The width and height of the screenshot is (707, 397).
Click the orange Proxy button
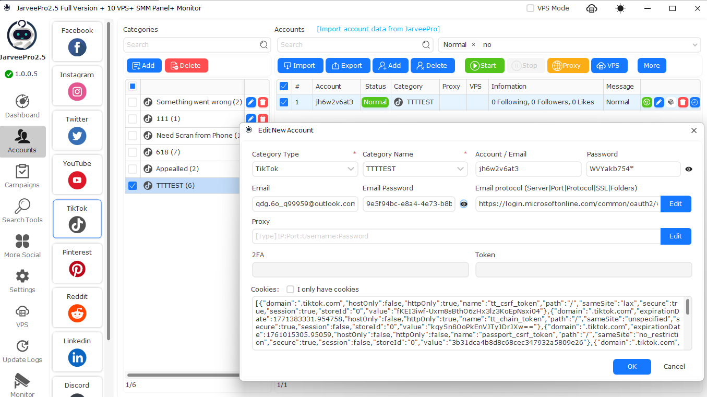tap(568, 65)
